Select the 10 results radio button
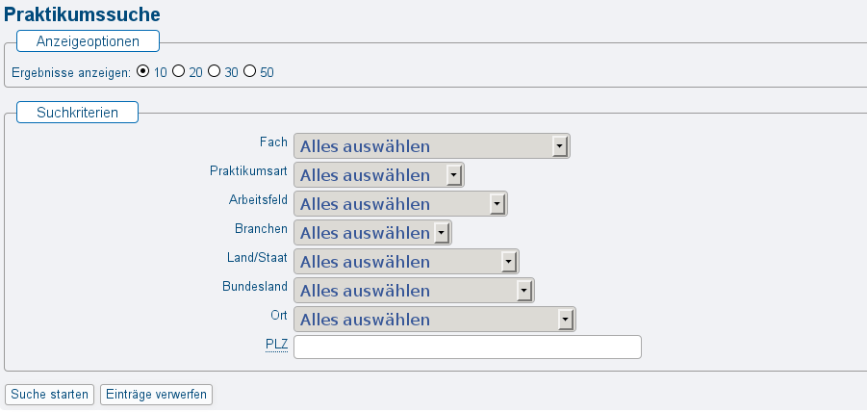The image size is (867, 412). click(x=143, y=71)
